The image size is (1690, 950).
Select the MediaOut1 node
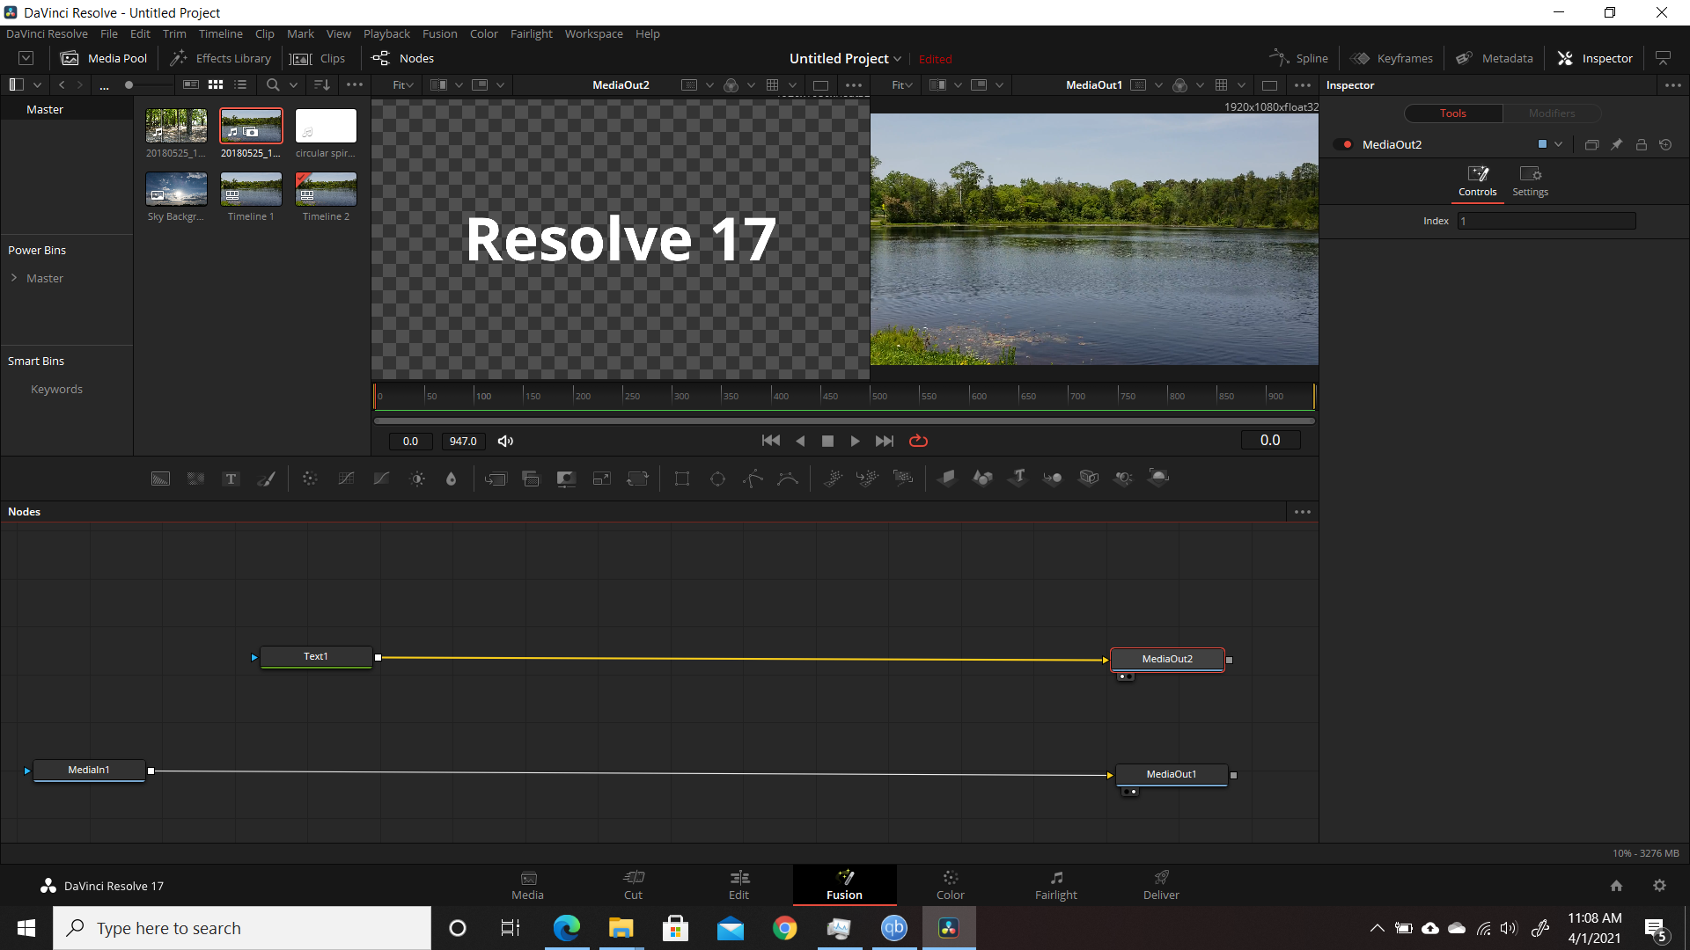[1172, 774]
